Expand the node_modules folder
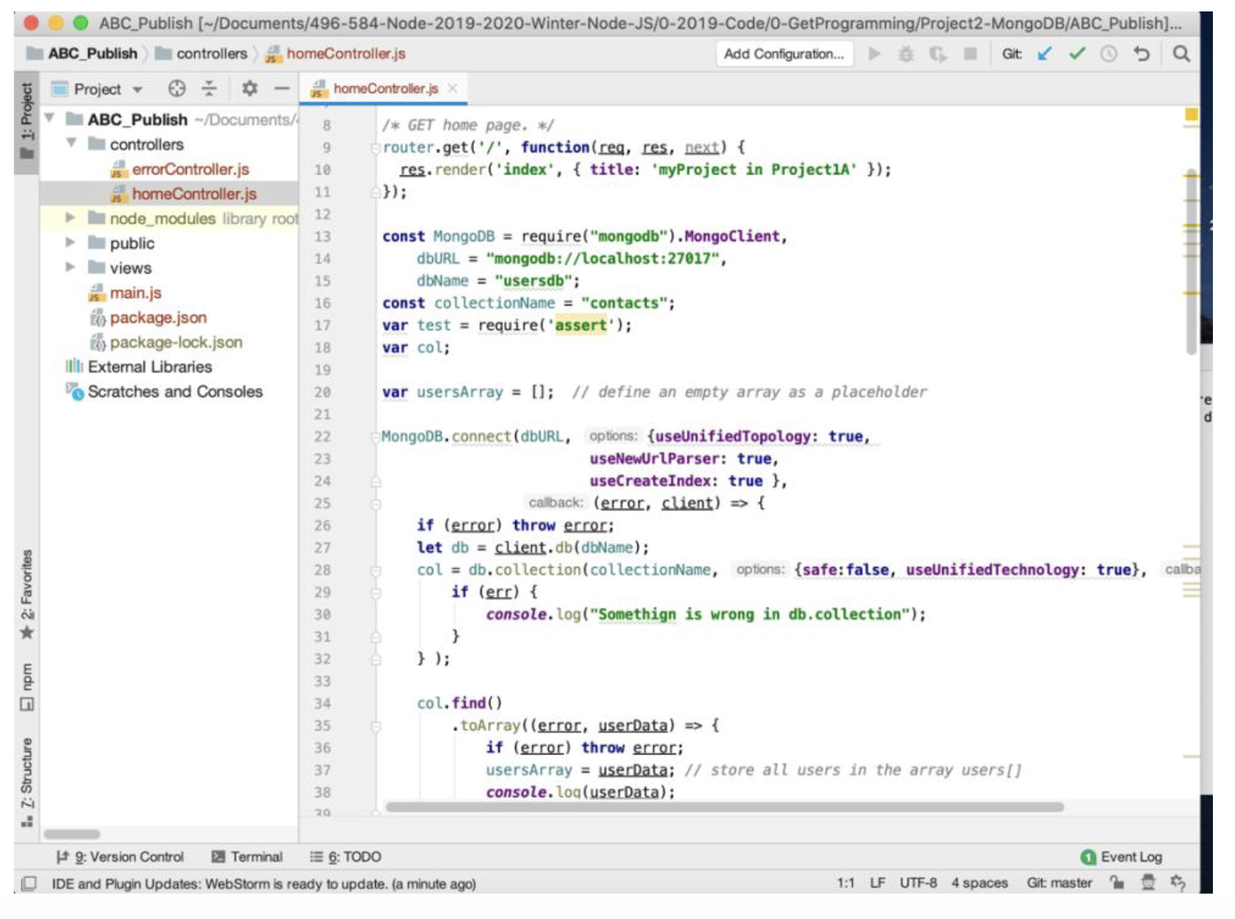1235x919 pixels. tap(71, 218)
